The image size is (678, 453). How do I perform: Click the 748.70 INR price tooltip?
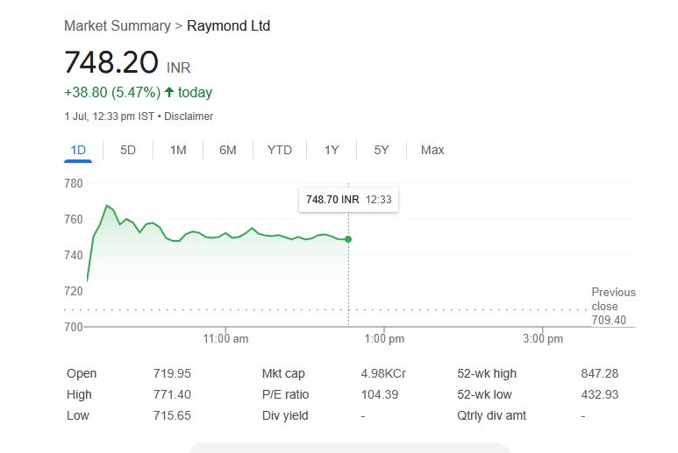(348, 200)
